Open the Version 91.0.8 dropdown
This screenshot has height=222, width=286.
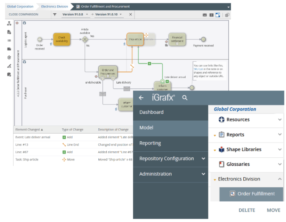87,14
